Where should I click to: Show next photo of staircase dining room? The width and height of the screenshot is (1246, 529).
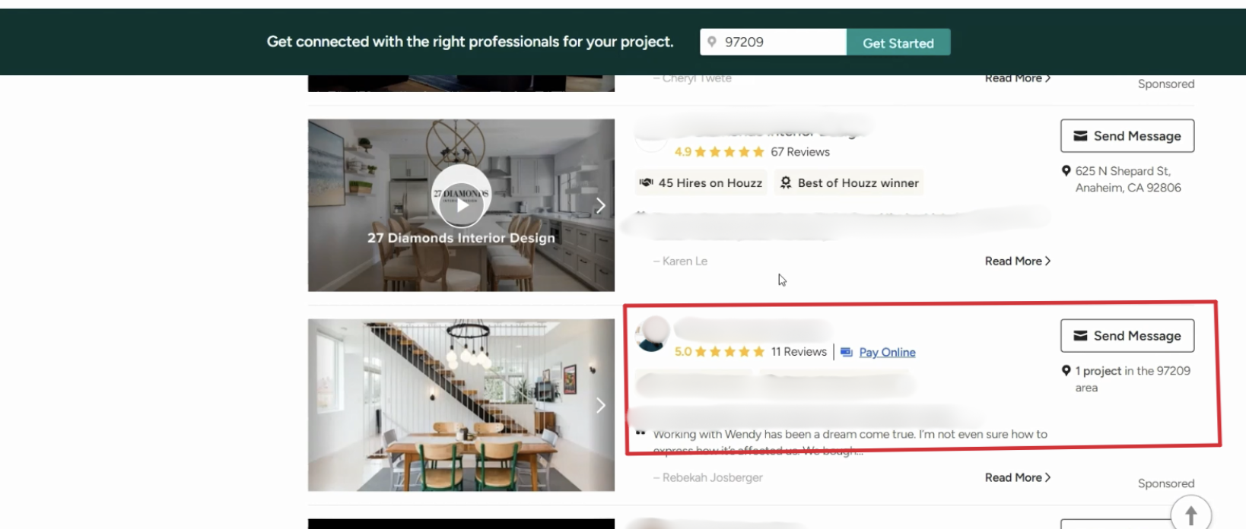coord(600,405)
